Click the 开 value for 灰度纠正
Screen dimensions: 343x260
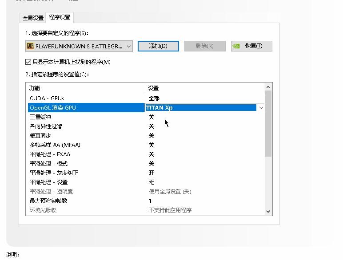pyautogui.click(x=152, y=173)
